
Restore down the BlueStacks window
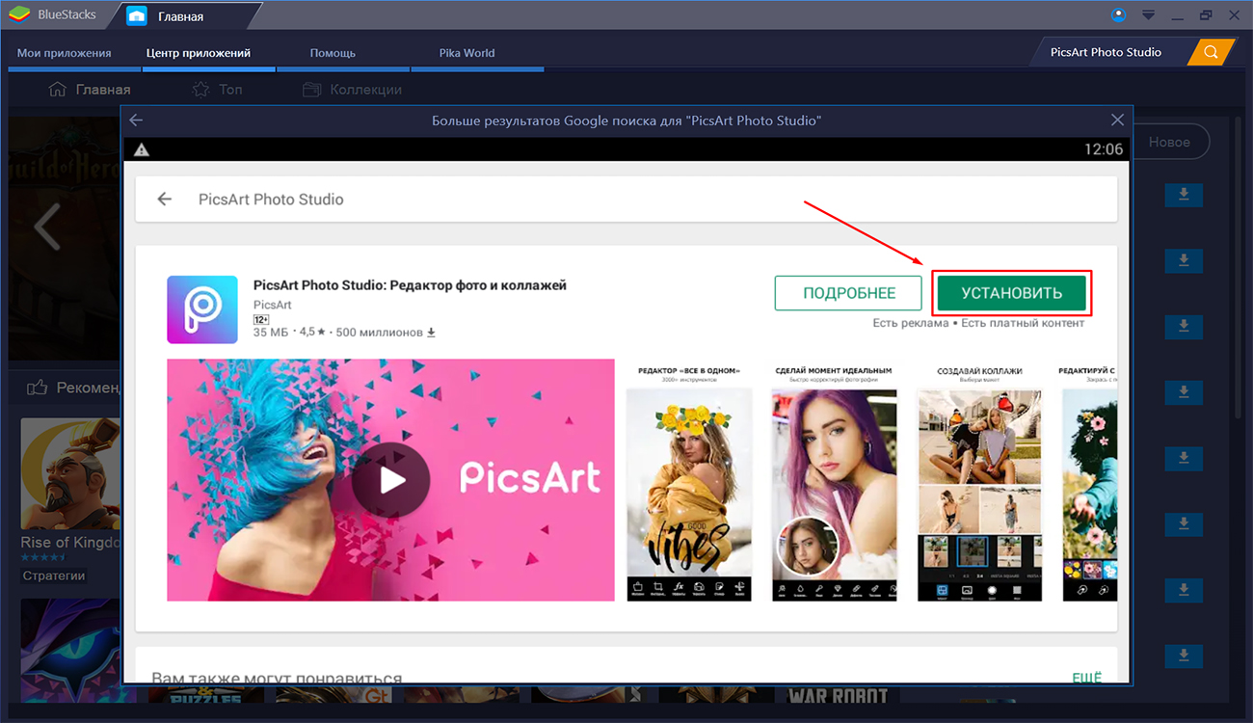pos(1206,15)
